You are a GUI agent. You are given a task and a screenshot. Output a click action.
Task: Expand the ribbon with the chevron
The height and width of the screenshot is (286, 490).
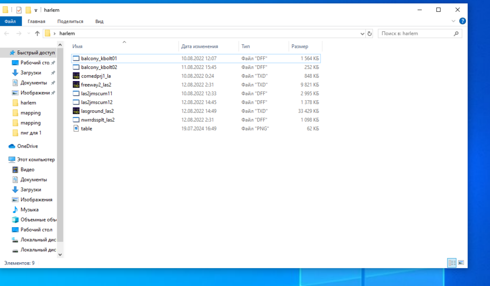[454, 21]
